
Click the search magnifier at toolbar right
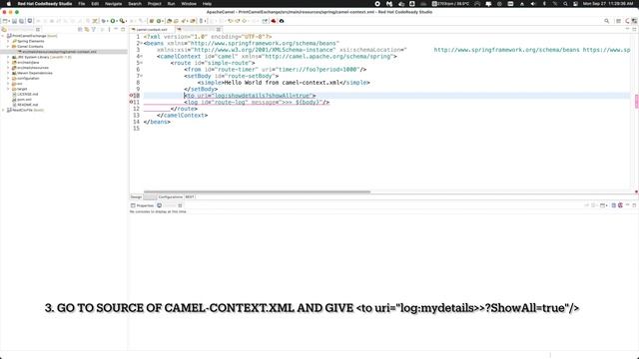point(606,21)
